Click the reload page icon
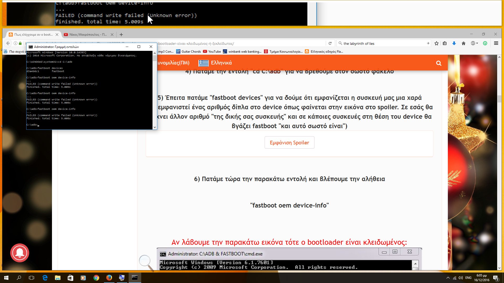 pyautogui.click(x=330, y=43)
